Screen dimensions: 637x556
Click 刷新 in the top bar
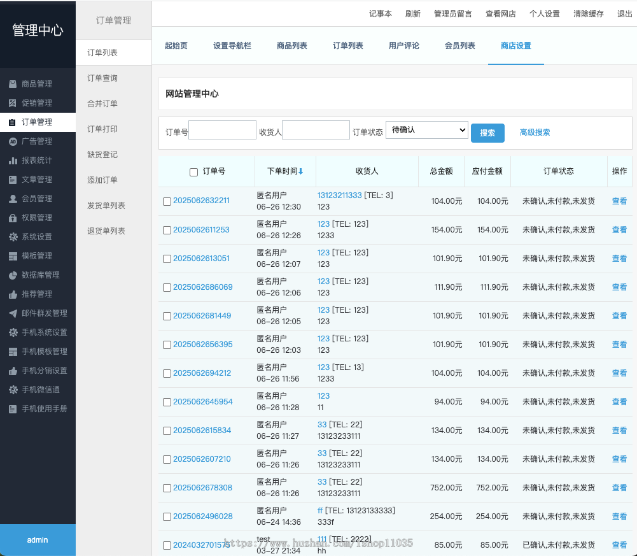click(413, 14)
